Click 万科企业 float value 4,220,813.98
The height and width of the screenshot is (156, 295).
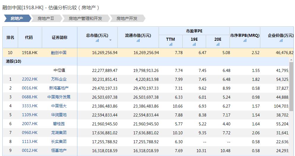click(x=147, y=79)
